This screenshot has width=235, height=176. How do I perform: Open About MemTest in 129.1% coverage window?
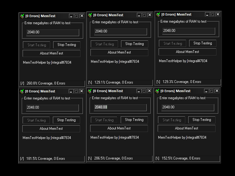(x=119, y=52)
